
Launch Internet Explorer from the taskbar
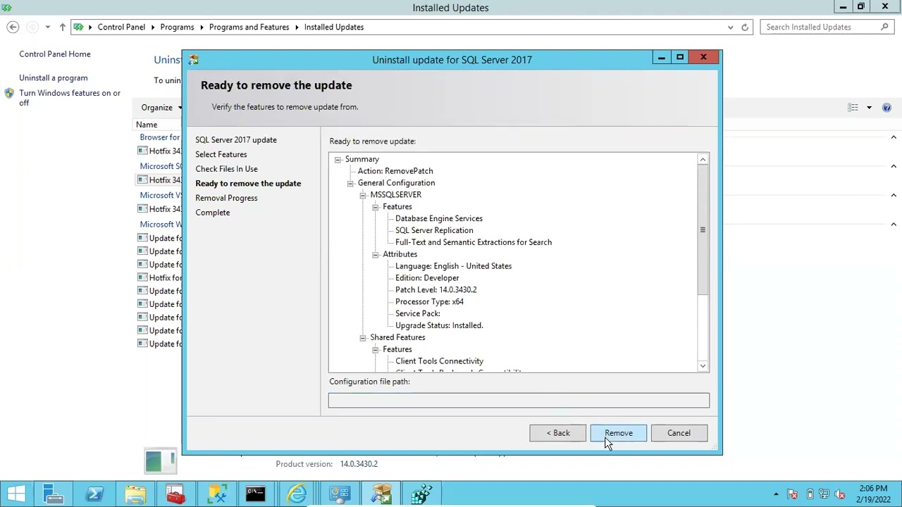click(297, 494)
